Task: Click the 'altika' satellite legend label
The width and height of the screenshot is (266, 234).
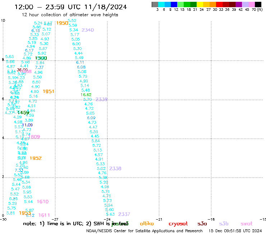Action: (x=147, y=224)
